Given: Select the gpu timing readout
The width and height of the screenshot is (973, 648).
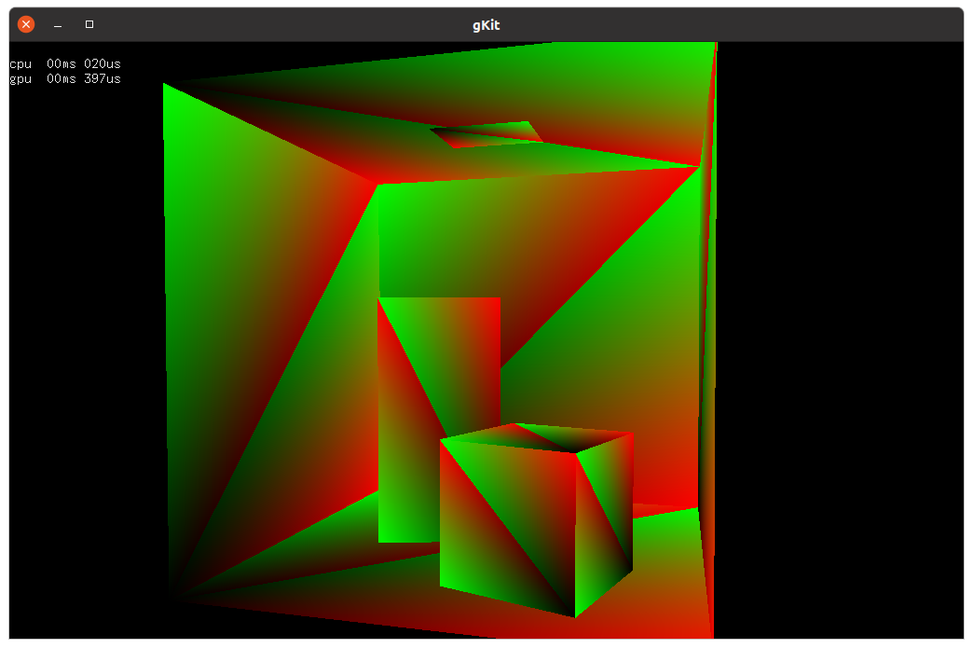Looking at the screenshot, I should point(64,79).
